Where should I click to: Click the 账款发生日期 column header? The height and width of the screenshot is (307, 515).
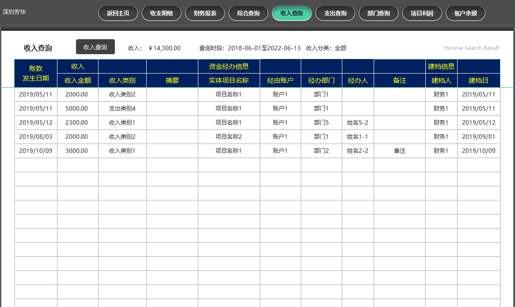(36, 74)
